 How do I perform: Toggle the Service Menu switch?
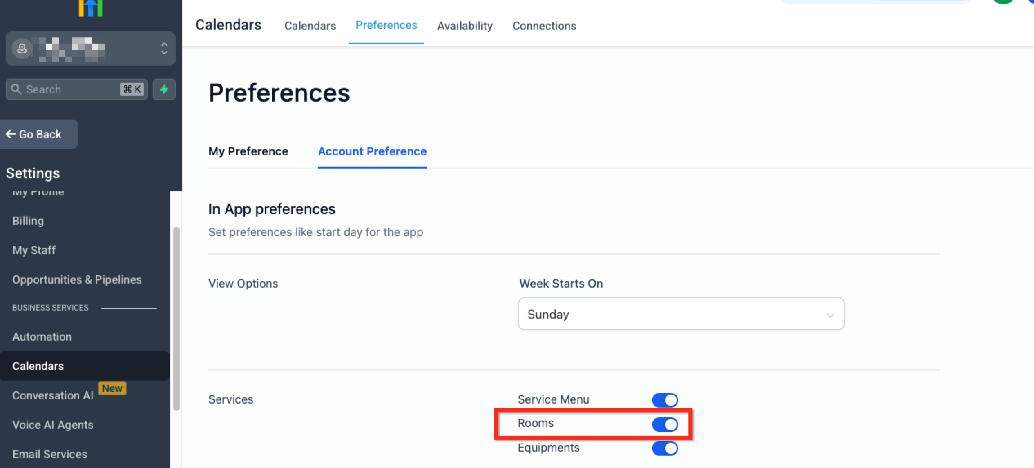pyautogui.click(x=665, y=400)
